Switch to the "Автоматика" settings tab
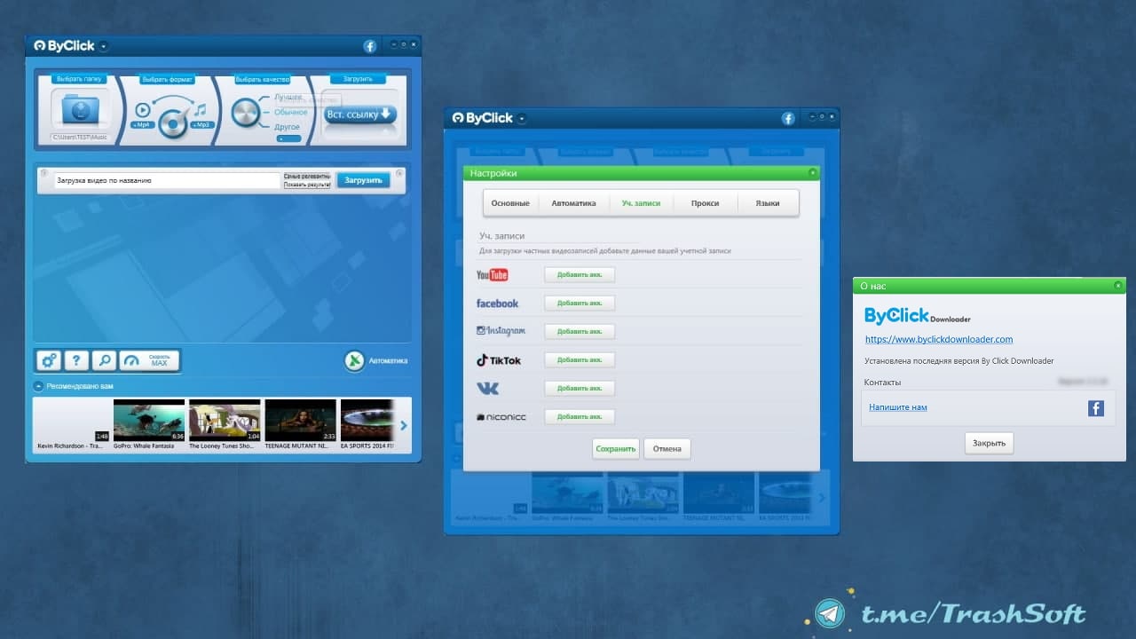The width and height of the screenshot is (1136, 639). coord(573,203)
